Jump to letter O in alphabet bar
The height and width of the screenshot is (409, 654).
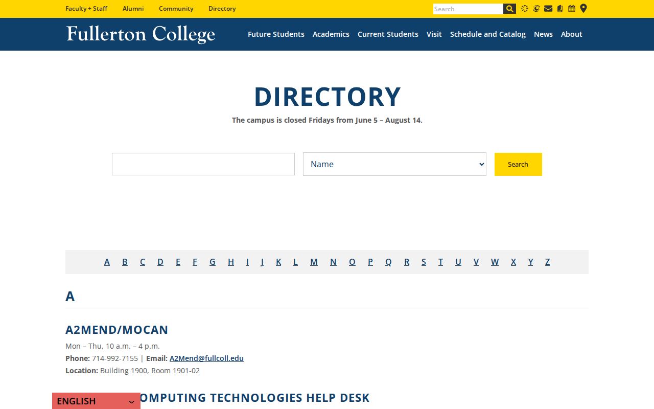point(352,262)
